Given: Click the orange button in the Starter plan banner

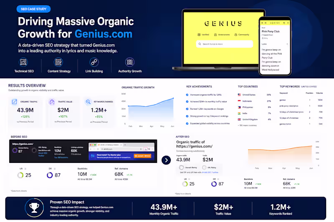Looking at the screenshot, I should click(142, 156).
